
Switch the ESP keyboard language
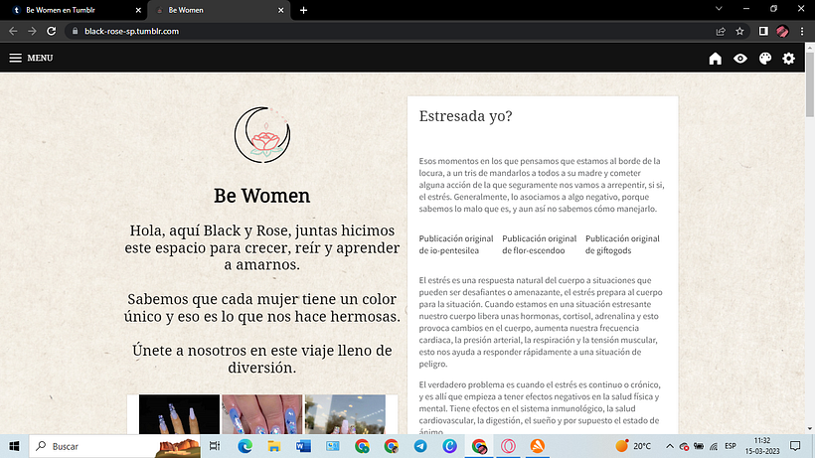point(731,446)
